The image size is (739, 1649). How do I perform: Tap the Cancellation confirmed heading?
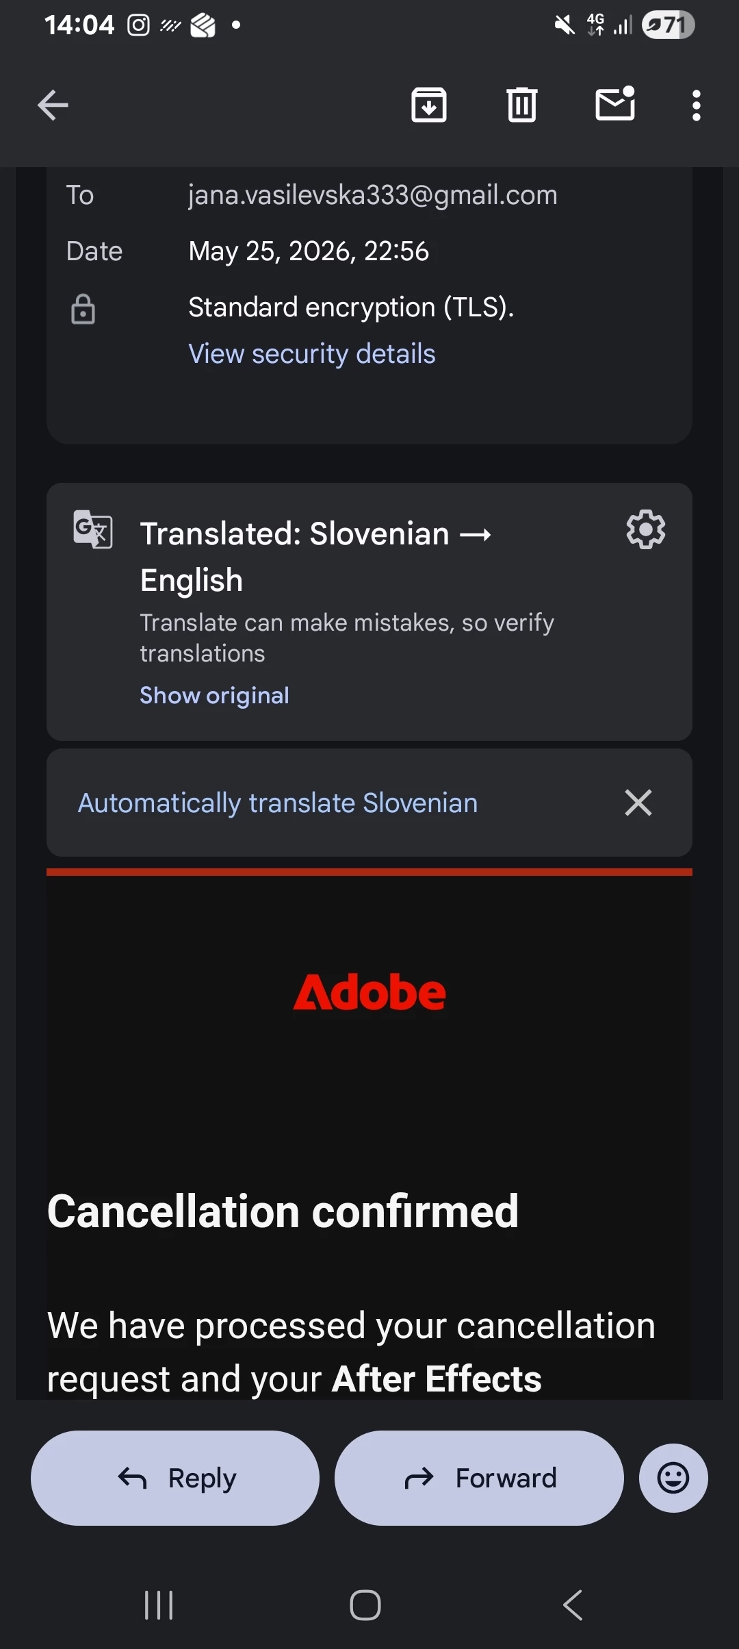(x=283, y=1211)
